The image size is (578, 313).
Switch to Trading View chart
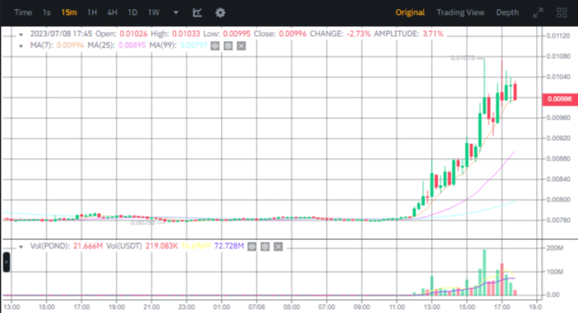tap(461, 12)
